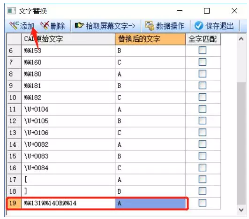Image resolution: width=249 pixels, height=219 pixels.
Task: Click scrollbar down arrow
Action: coord(241,210)
